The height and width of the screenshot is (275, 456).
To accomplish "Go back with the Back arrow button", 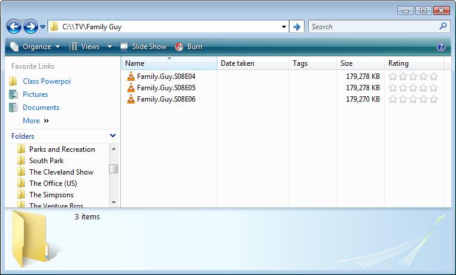I will pyautogui.click(x=14, y=27).
